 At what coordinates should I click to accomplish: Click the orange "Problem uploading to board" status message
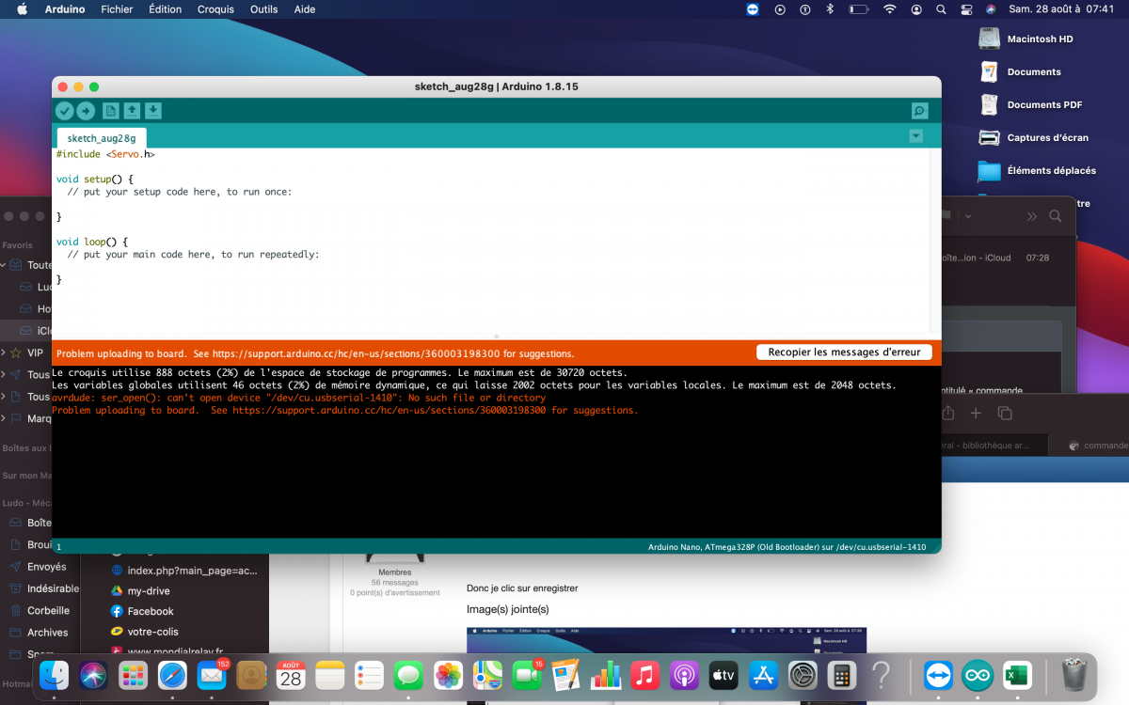click(315, 353)
